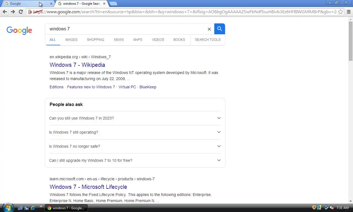Open the Editions sitelink
This screenshot has width=353, height=212.
(x=57, y=87)
